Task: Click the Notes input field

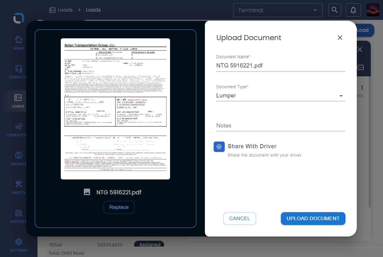Action: pyautogui.click(x=281, y=125)
